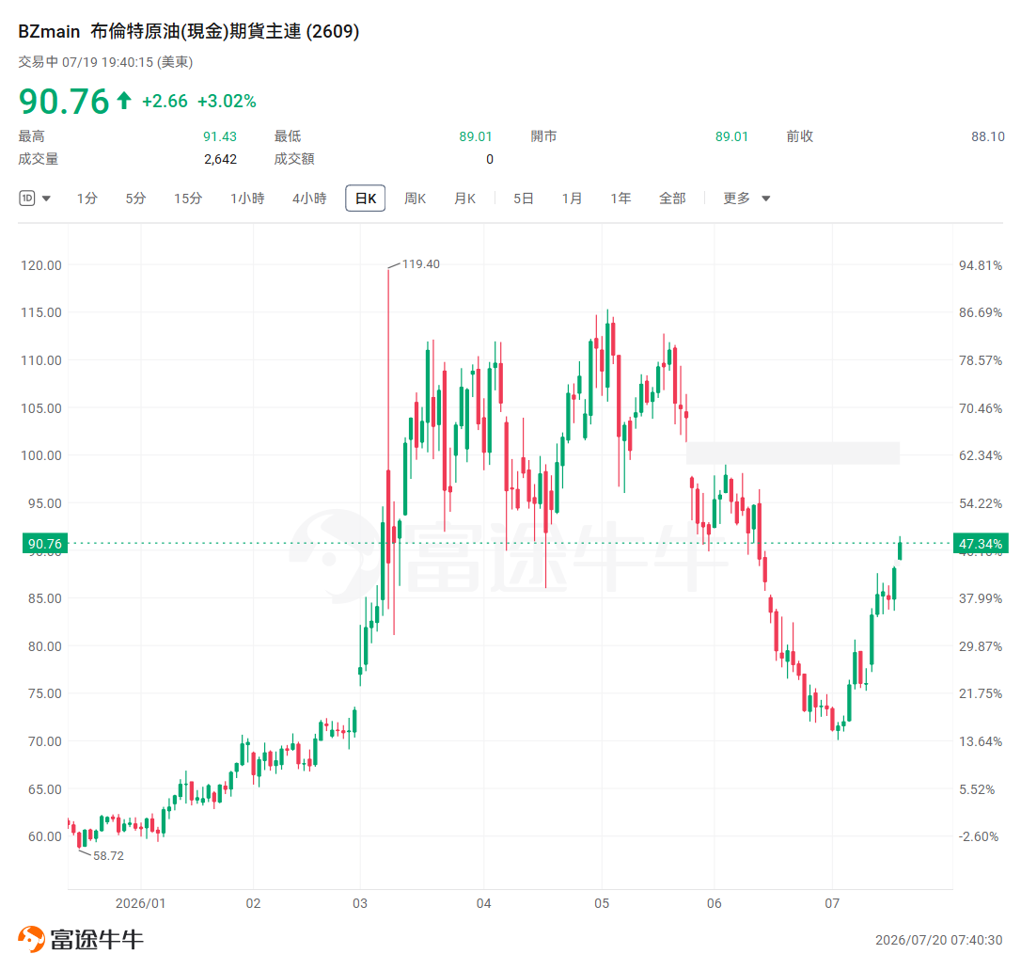Select the 日K daily candlestick tab
Image resolution: width=1021 pixels, height=970 pixels.
click(x=366, y=198)
